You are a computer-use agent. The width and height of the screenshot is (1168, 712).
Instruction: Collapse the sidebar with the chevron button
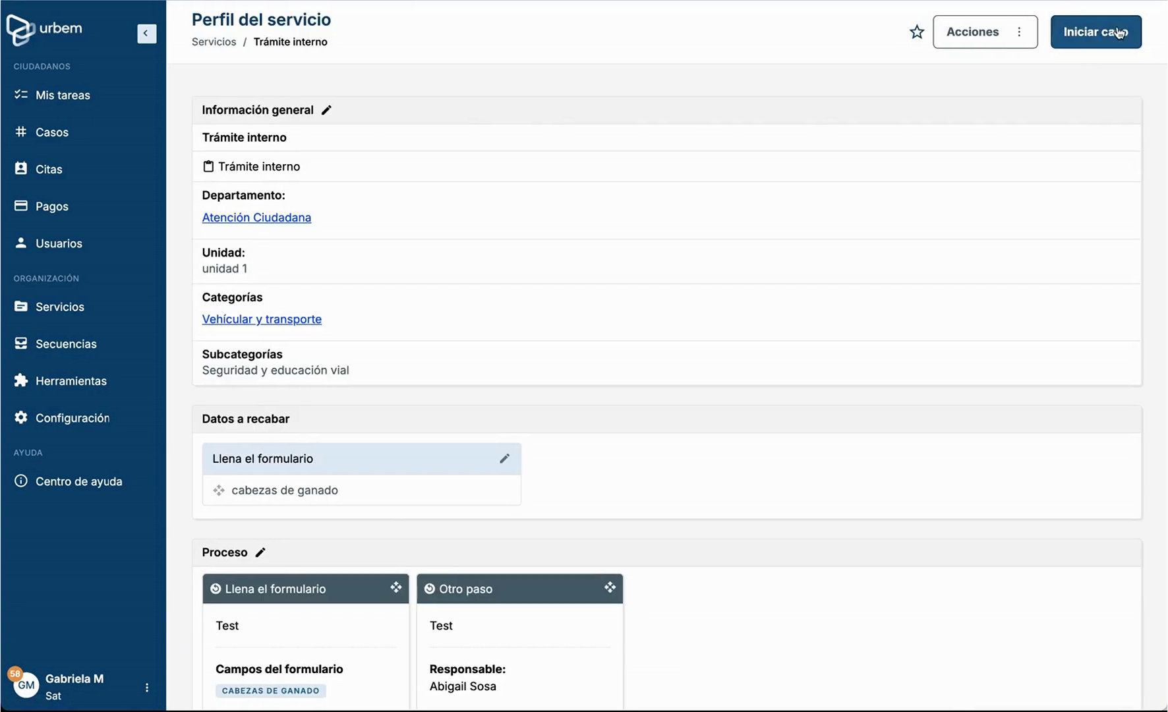[146, 33]
